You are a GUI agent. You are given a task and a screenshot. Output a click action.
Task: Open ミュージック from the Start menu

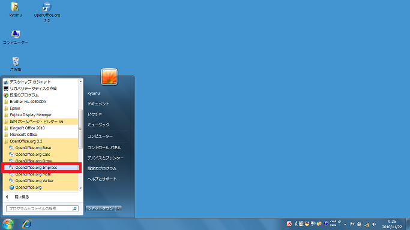tap(98, 125)
